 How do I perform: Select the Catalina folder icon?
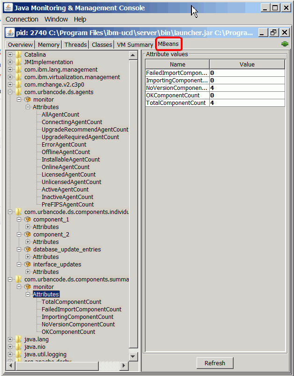(x=18, y=55)
